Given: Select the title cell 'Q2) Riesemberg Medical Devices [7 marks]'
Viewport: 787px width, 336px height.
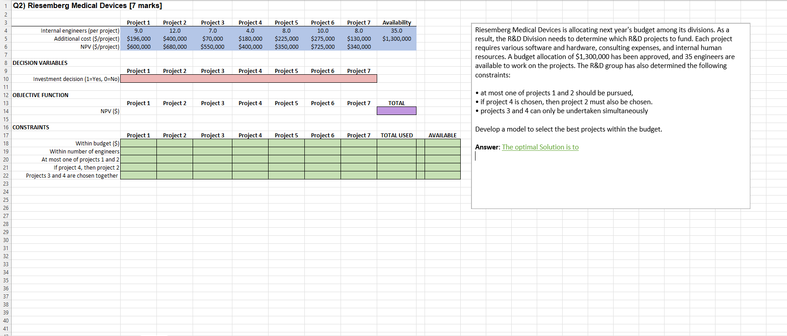Looking at the screenshot, I should [87, 6].
